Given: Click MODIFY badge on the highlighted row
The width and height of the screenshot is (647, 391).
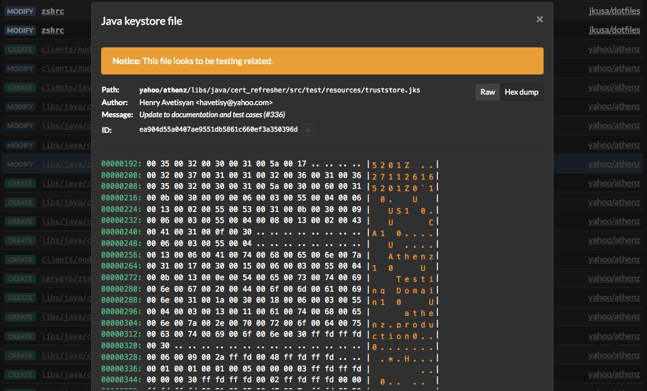Looking at the screenshot, I should click(x=20, y=165).
